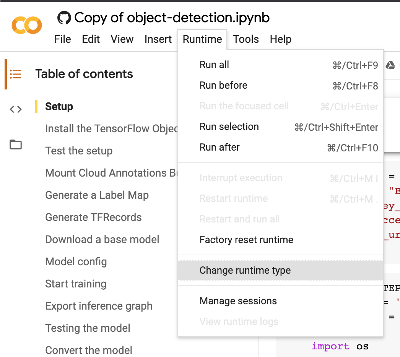The height and width of the screenshot is (357, 400).
Task: Navigate to Start training section
Action: pos(75,284)
